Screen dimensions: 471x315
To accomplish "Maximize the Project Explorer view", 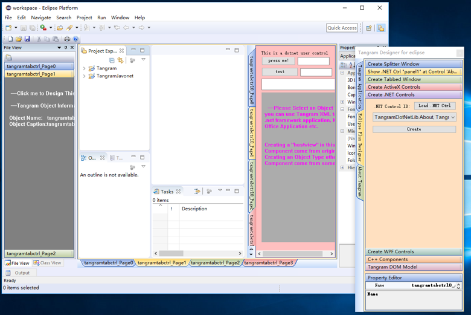I will 143,50.
